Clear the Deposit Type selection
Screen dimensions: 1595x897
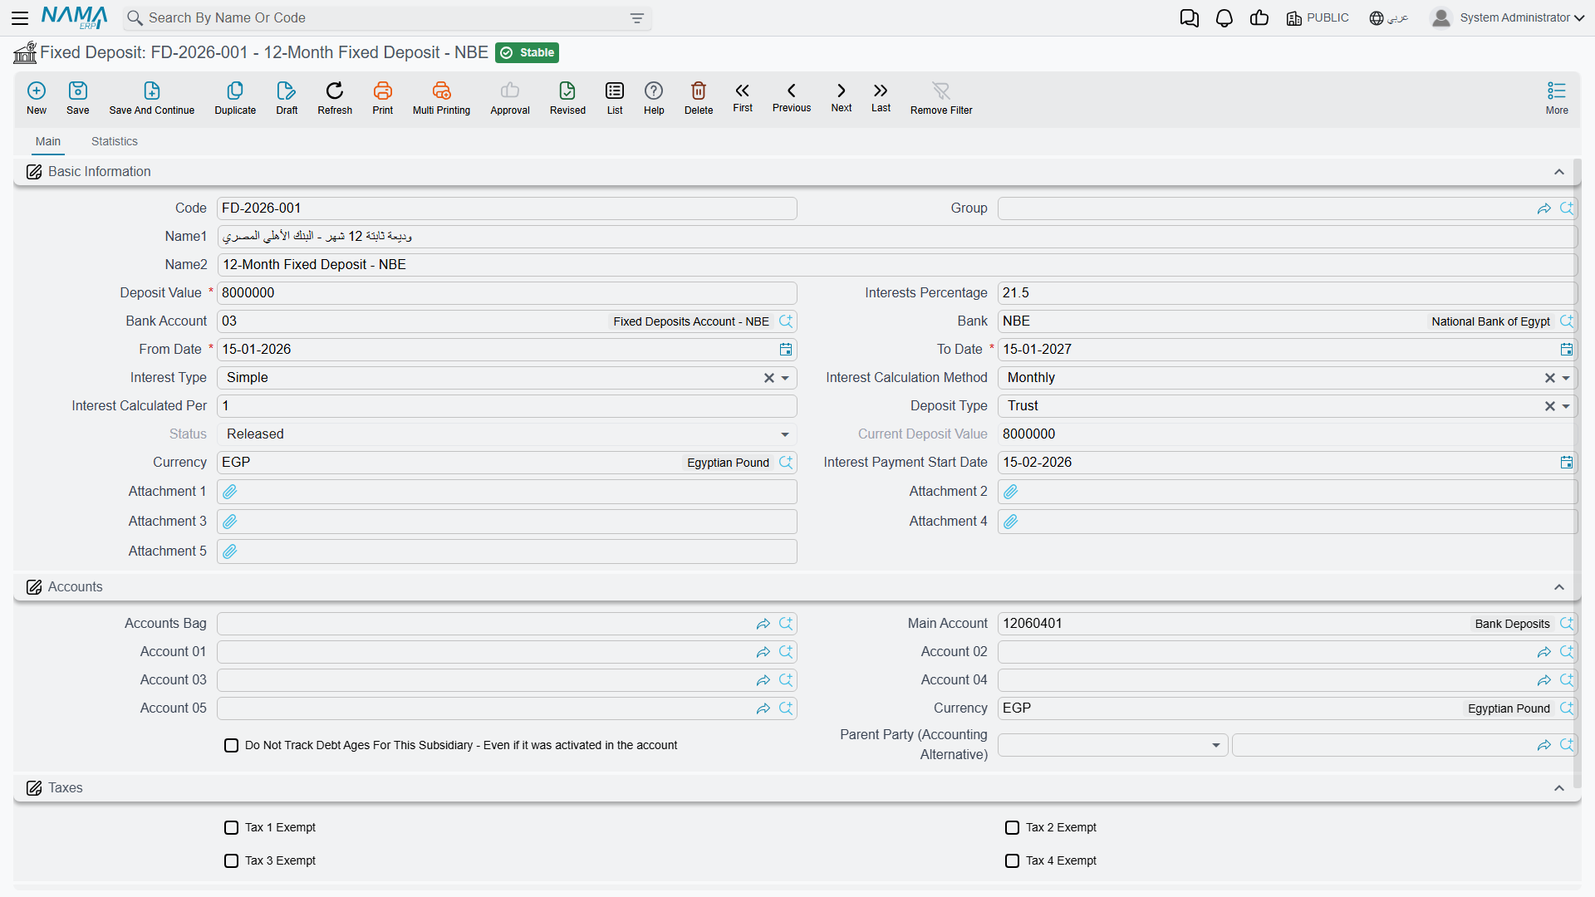tap(1550, 406)
